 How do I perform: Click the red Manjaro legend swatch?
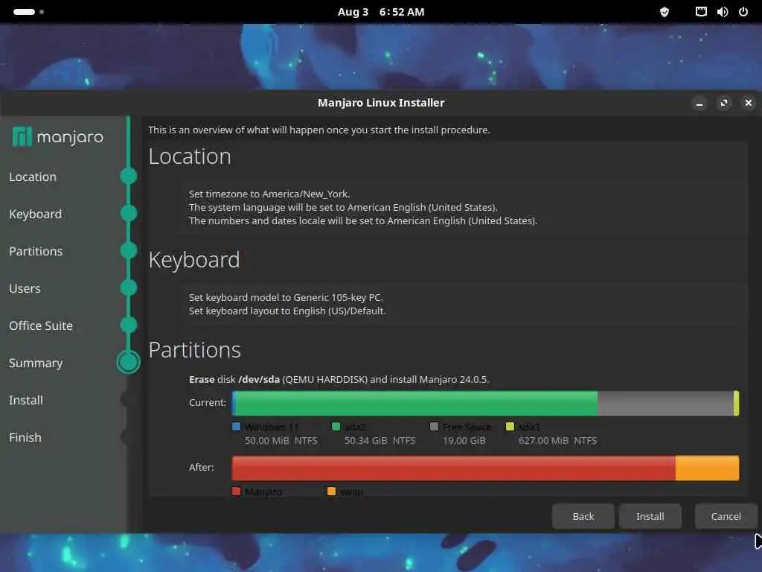coord(236,492)
